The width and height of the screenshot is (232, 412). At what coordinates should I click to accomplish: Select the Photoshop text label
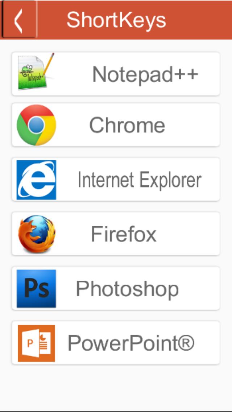click(x=128, y=289)
